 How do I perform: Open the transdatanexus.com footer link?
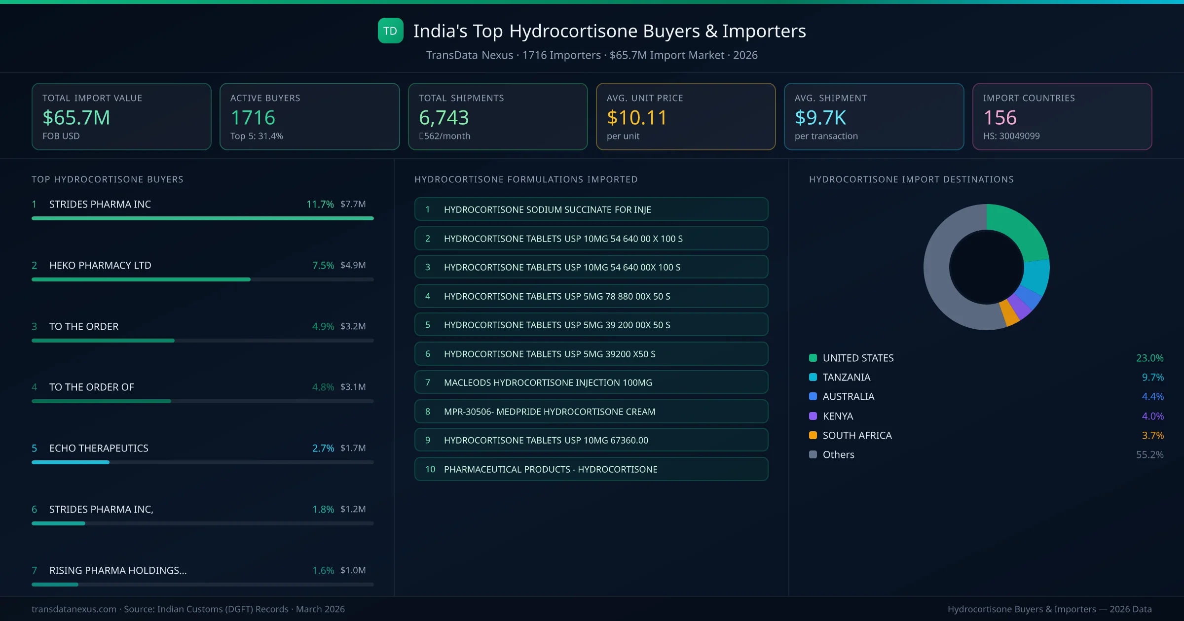[x=74, y=609]
